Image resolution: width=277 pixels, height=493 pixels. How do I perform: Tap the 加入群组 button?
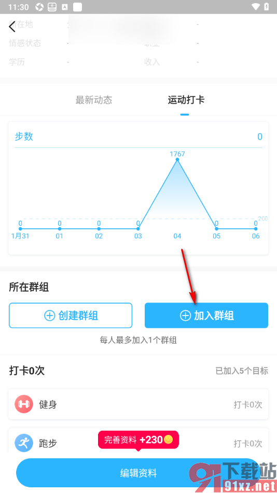coord(206,316)
